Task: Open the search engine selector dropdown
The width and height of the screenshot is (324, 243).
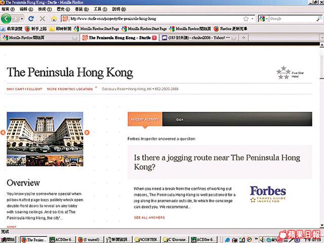Action: [x=264, y=19]
